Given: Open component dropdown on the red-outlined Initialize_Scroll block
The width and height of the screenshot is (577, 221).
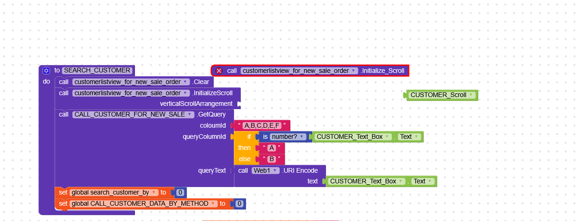Looking at the screenshot, I should pos(300,71).
